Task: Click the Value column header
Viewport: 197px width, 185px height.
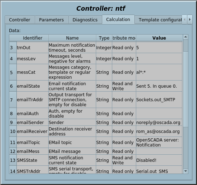Action: coord(159,38)
